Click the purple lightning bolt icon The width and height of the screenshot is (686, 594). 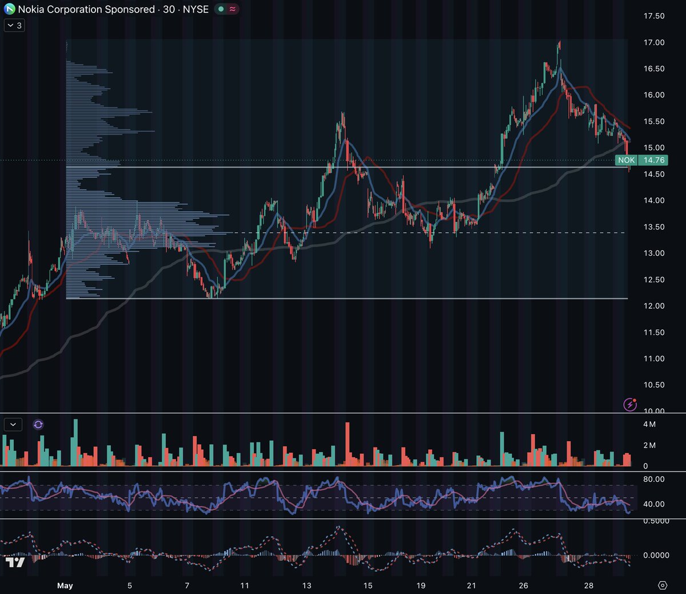tap(630, 405)
